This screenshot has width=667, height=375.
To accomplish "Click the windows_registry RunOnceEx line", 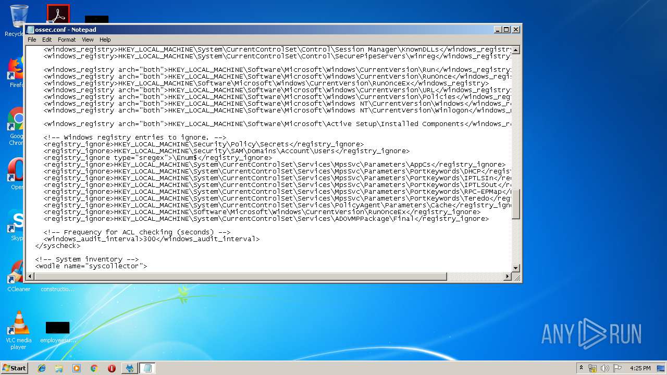I will click(266, 83).
